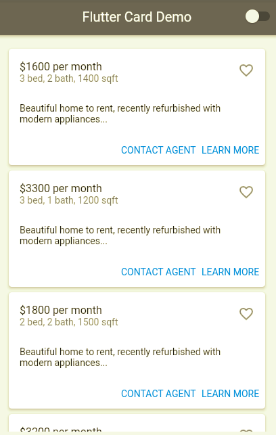This screenshot has width=276, height=435.
Task: Contact agent for the $1600 home
Action: click(158, 150)
